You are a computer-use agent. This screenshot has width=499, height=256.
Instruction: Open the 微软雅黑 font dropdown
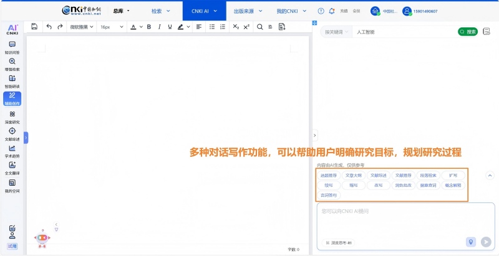pyautogui.click(x=81, y=27)
